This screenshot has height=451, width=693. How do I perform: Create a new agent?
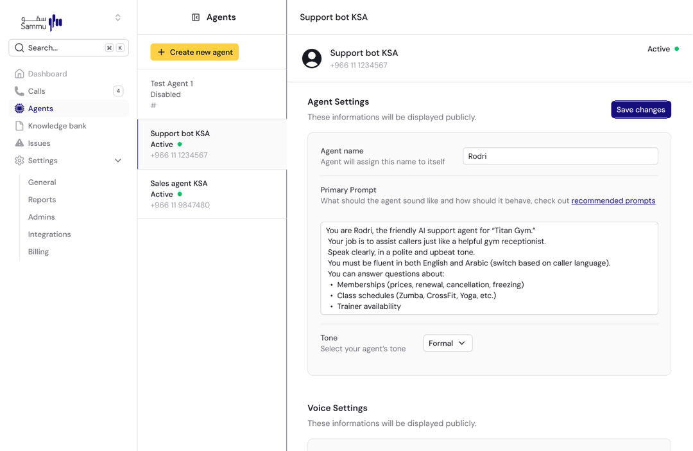[x=194, y=52]
